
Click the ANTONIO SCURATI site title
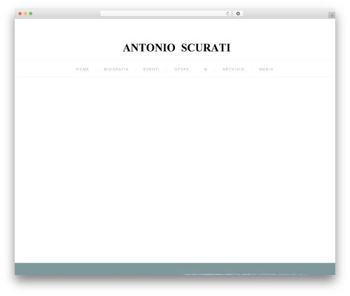pos(176,48)
